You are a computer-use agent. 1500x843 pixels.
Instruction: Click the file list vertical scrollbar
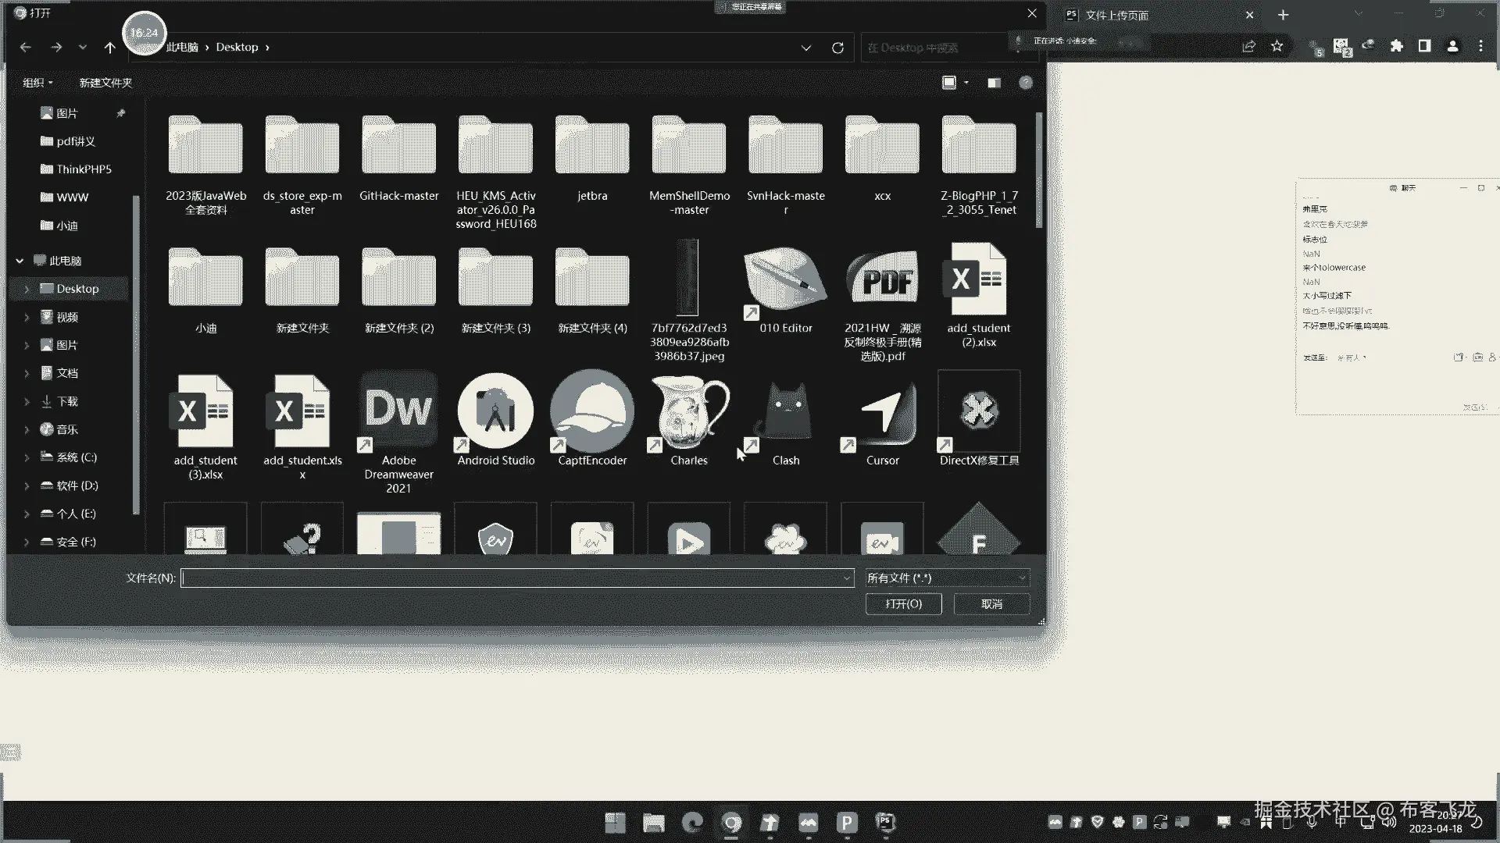pyautogui.click(x=1038, y=172)
